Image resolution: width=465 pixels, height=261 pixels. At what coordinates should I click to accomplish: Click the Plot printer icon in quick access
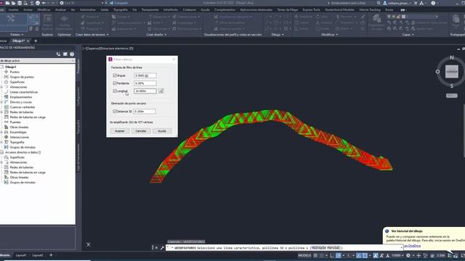tap(38, 3)
